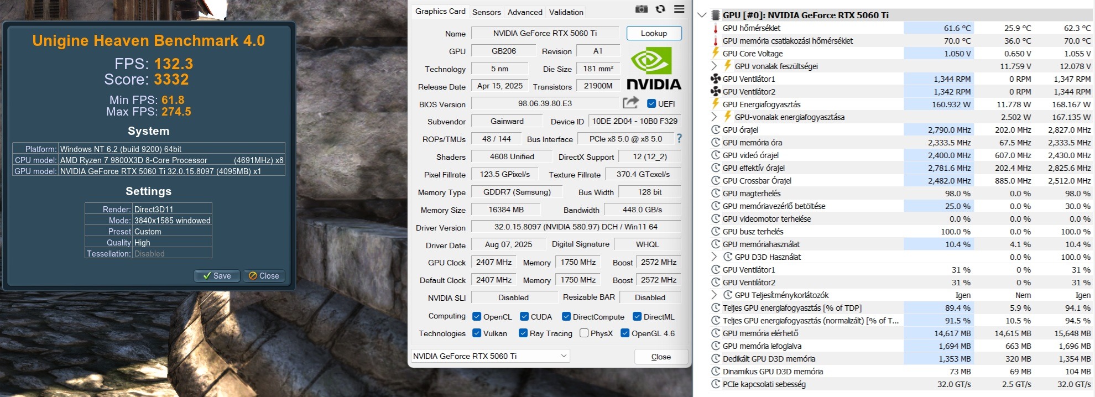The width and height of the screenshot is (1095, 397).
Task: Close the Heaven Benchmark results dialog
Action: tap(264, 276)
